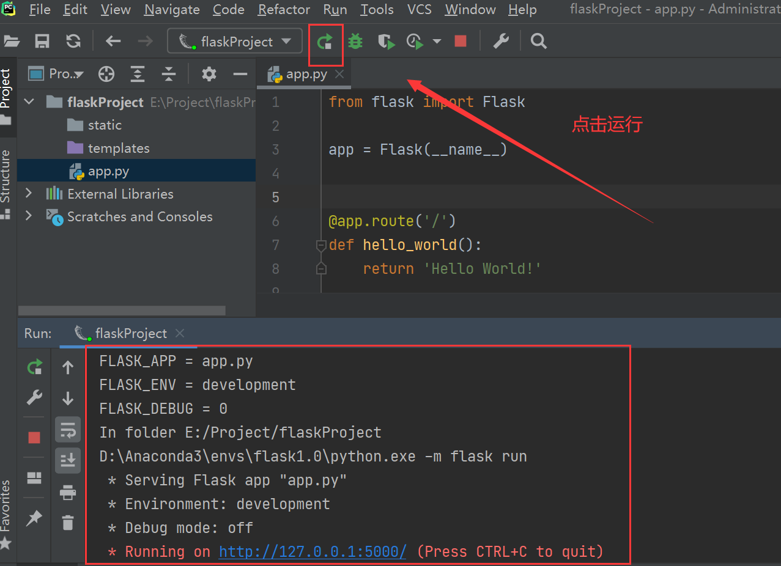This screenshot has height=566, width=781.
Task: Collapse the flaskProject root folder
Action: pos(29,102)
